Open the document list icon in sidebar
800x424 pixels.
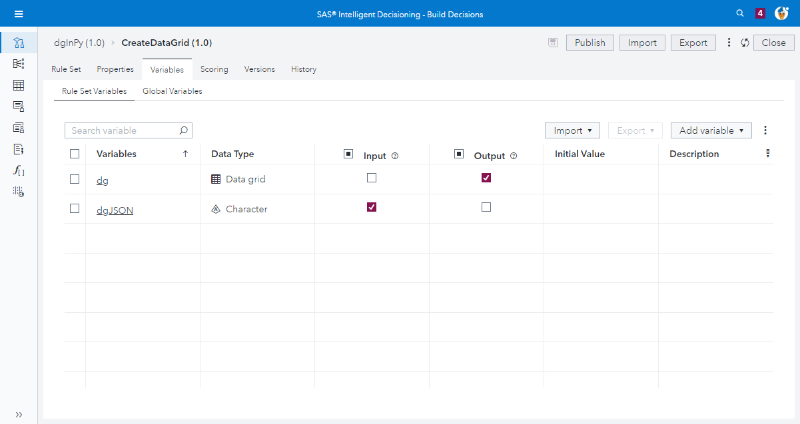18,149
